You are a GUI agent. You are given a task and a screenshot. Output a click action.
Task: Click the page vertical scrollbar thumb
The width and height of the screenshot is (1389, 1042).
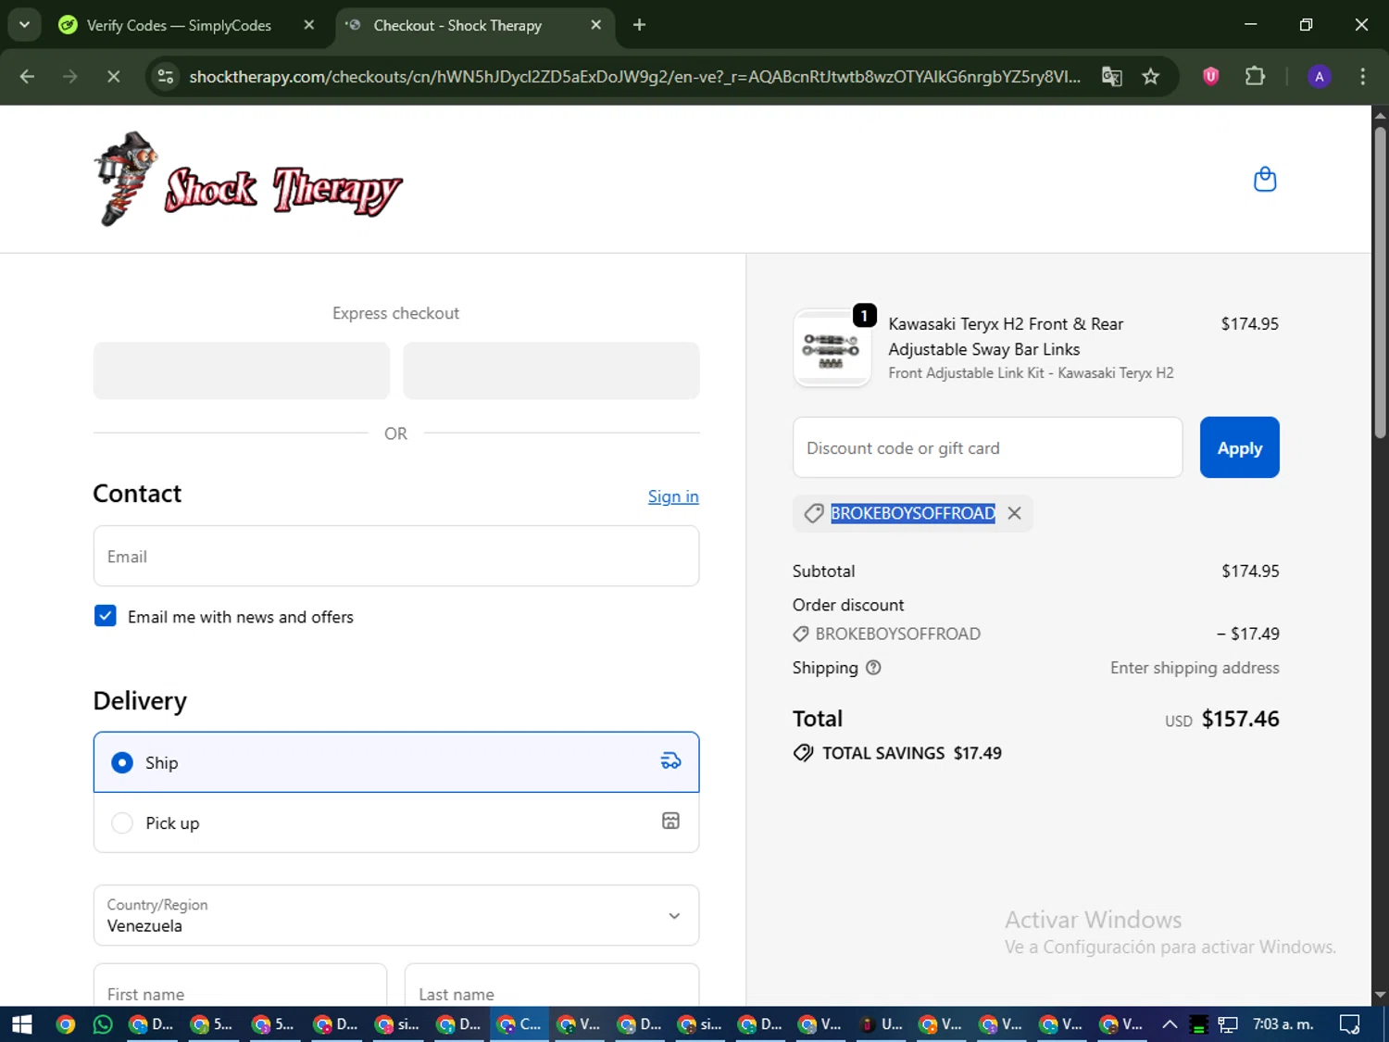[x=1380, y=282]
